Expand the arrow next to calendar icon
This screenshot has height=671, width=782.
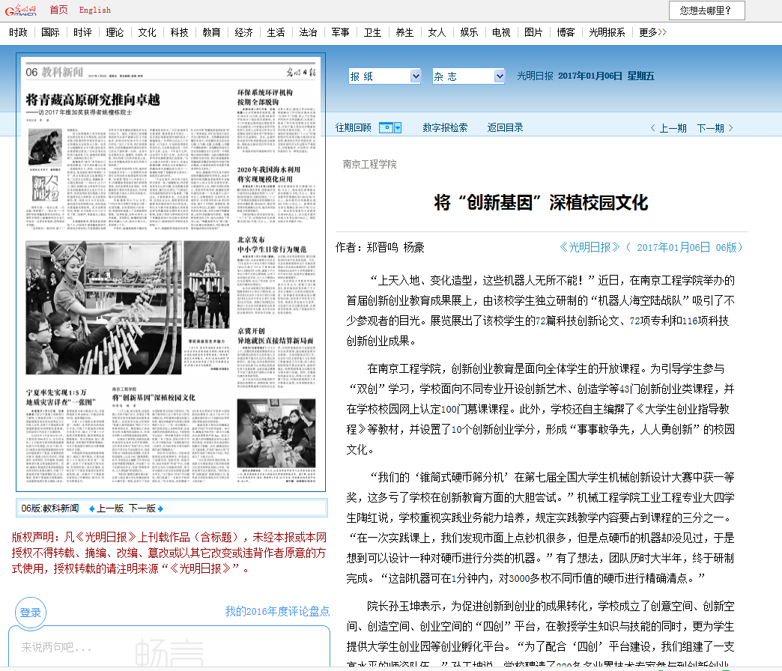pos(398,128)
